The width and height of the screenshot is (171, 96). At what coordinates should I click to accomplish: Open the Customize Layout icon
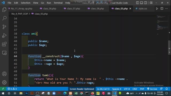click(151, 3)
